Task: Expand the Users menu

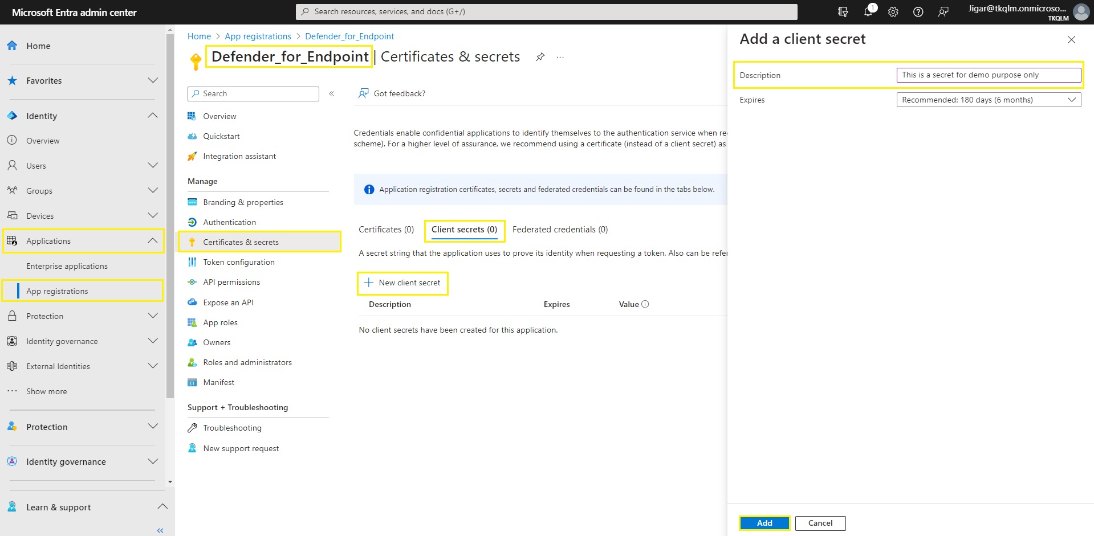Action: tap(153, 165)
